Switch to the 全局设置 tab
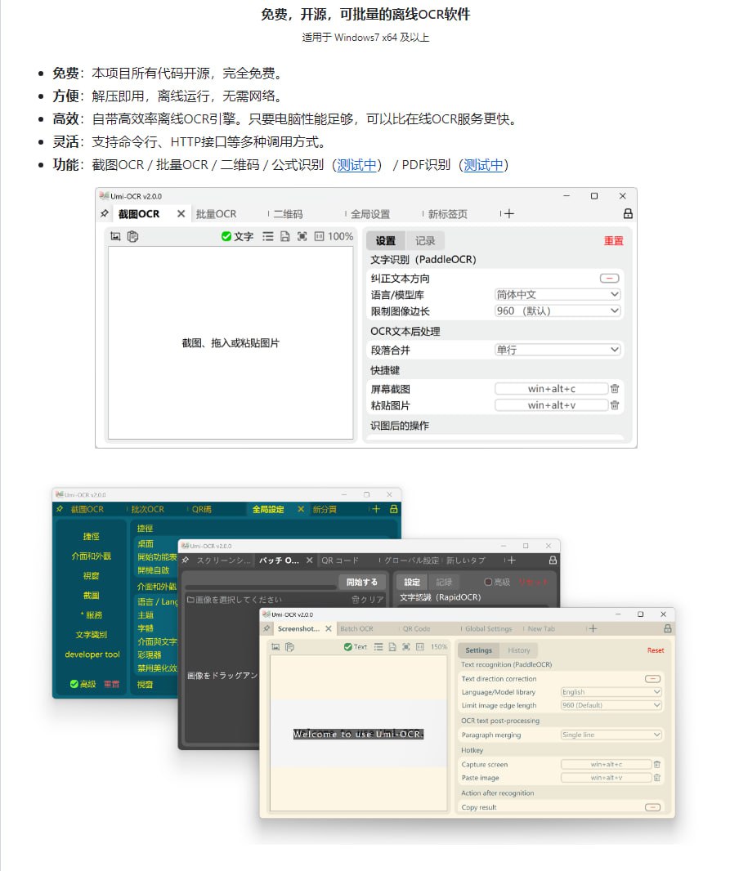The height and width of the screenshot is (871, 730). [370, 214]
